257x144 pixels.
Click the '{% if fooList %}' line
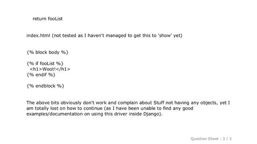45,64
